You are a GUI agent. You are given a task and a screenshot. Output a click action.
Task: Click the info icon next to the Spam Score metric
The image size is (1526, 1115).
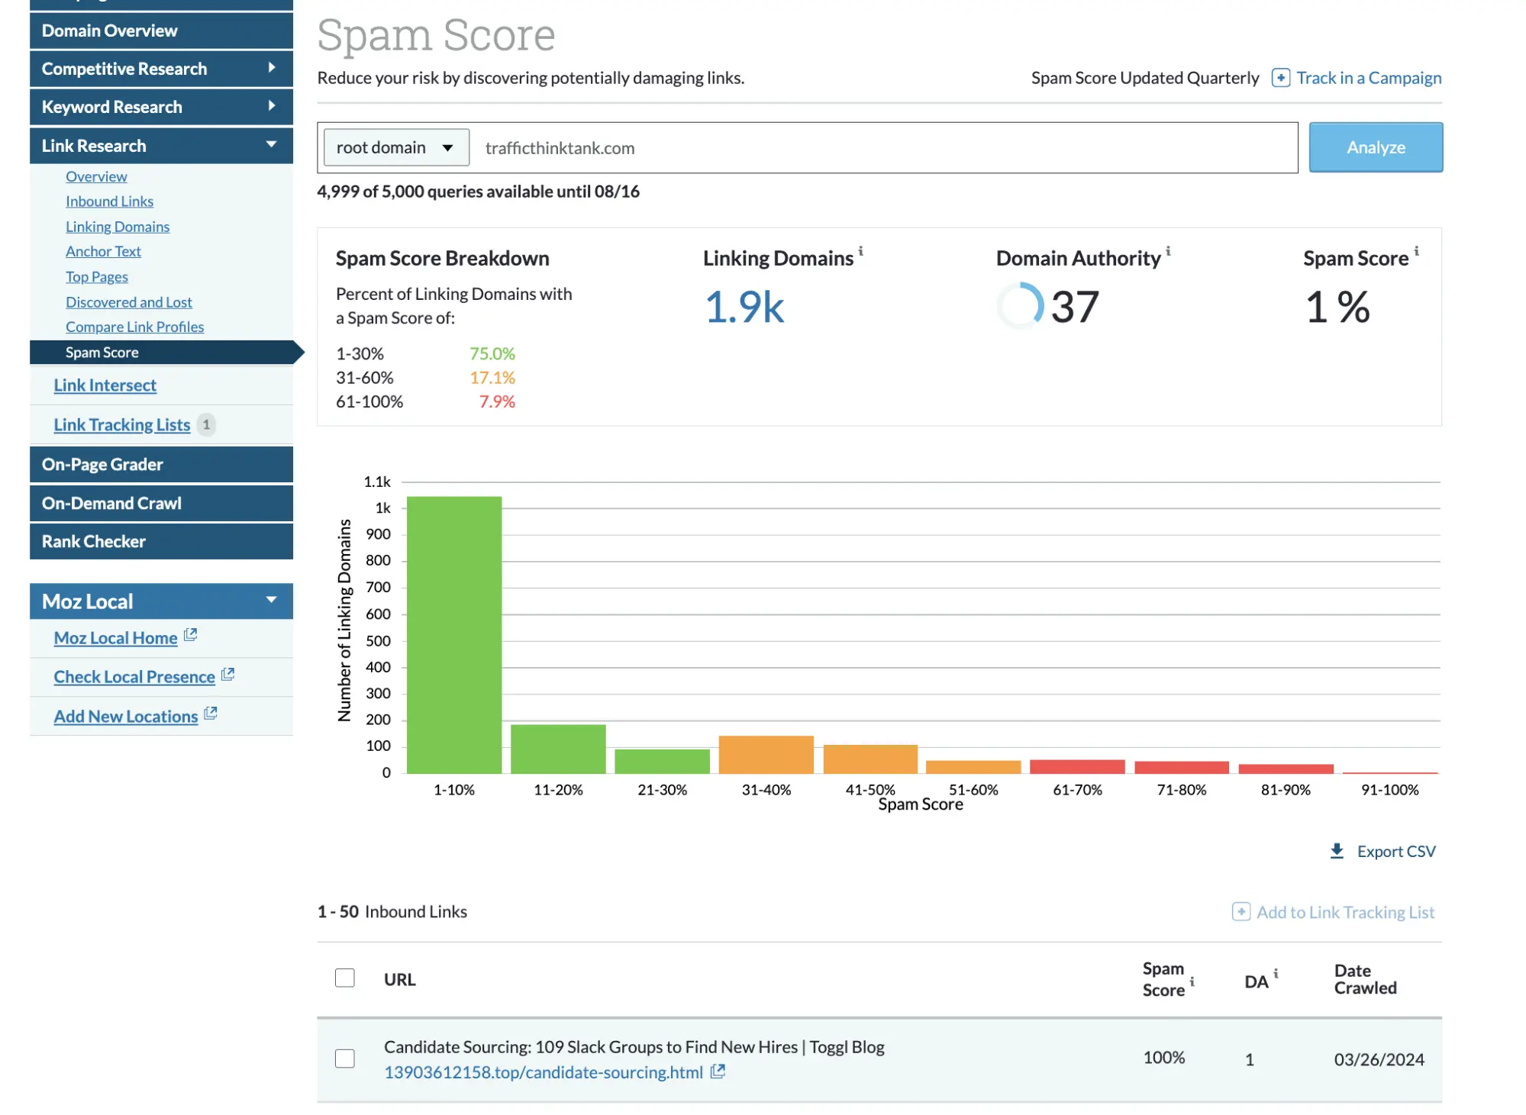1417,251
